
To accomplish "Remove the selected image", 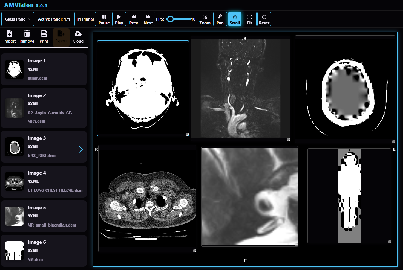I will point(27,37).
